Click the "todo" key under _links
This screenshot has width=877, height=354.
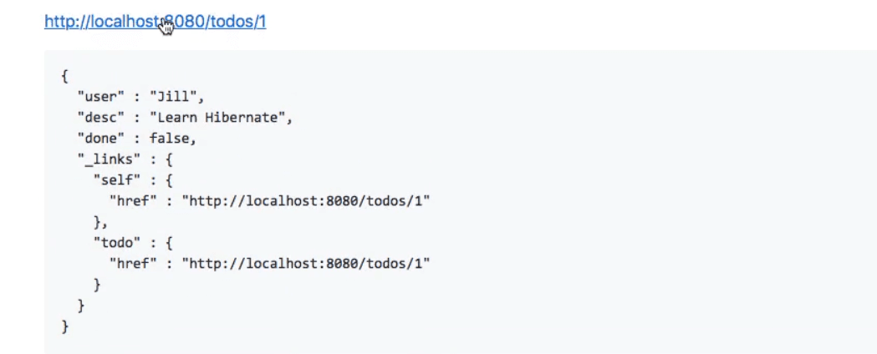pos(117,243)
